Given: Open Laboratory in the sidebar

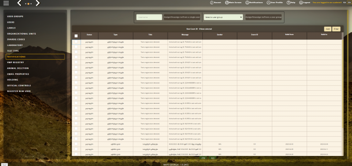Looking at the screenshot, I should (15, 45).
